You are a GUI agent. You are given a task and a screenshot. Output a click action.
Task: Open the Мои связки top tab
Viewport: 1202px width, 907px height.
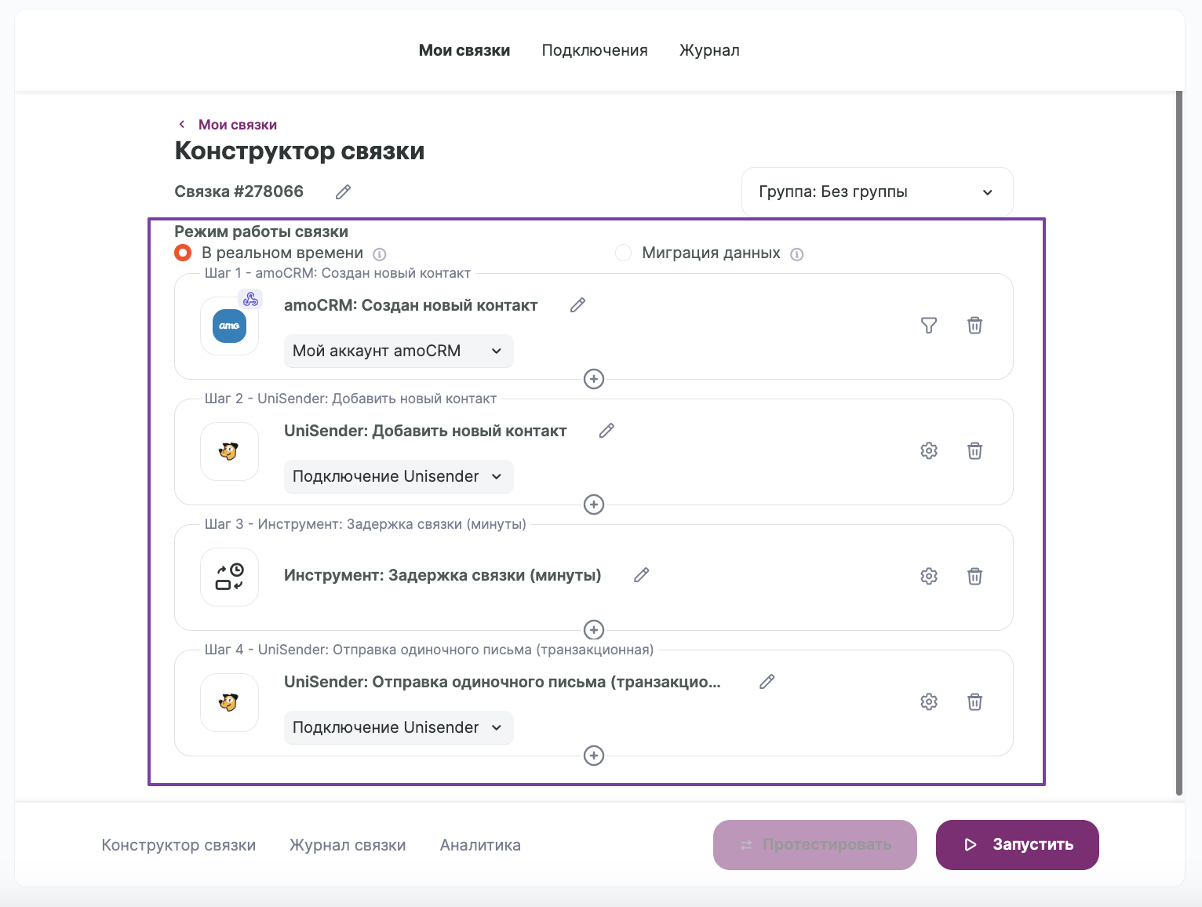(464, 50)
